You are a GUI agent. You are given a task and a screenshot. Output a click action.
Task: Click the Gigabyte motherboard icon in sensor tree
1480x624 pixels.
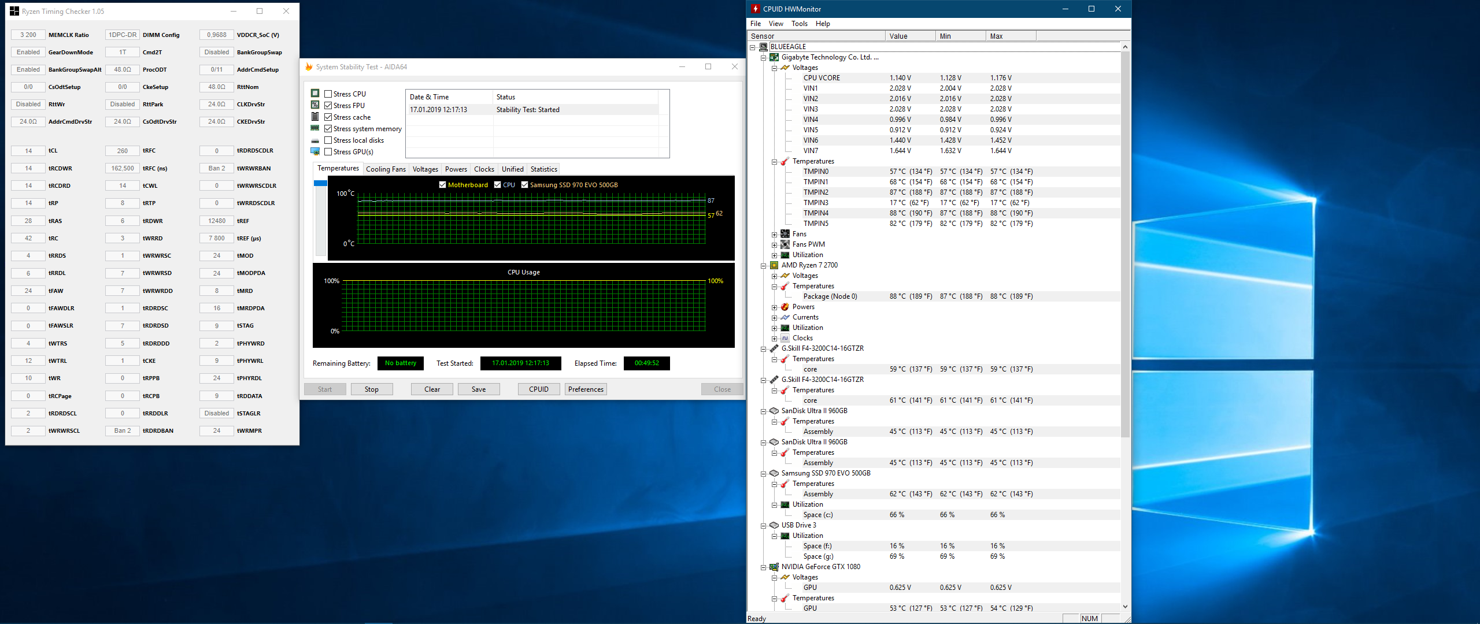[774, 57]
